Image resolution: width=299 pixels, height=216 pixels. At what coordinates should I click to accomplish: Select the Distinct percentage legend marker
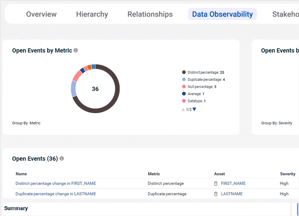tap(184, 72)
